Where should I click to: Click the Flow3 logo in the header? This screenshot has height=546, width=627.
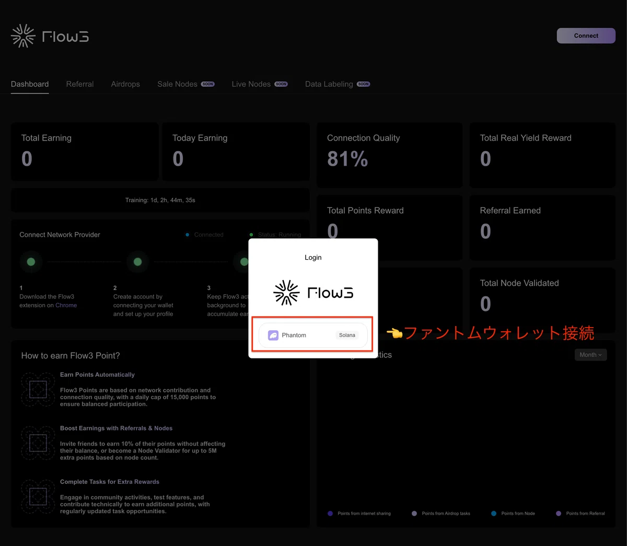[50, 36]
